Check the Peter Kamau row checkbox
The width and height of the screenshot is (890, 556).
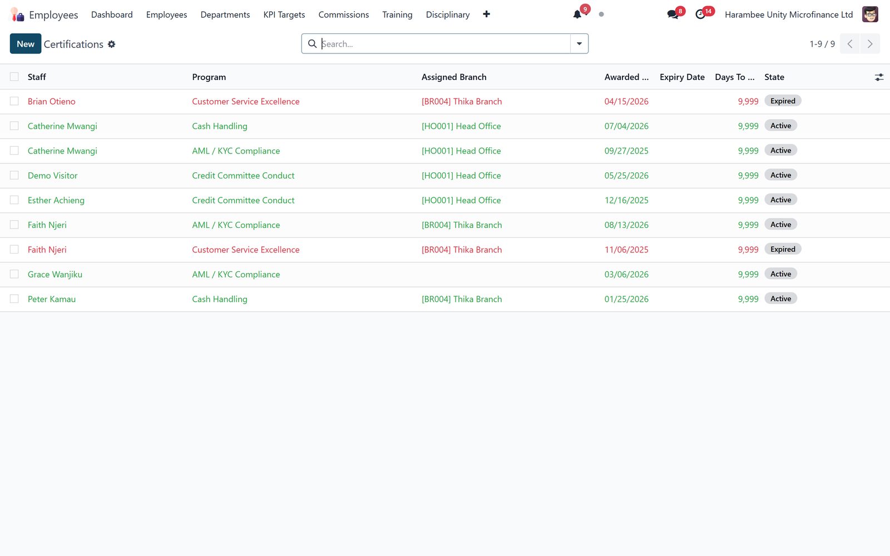14,299
